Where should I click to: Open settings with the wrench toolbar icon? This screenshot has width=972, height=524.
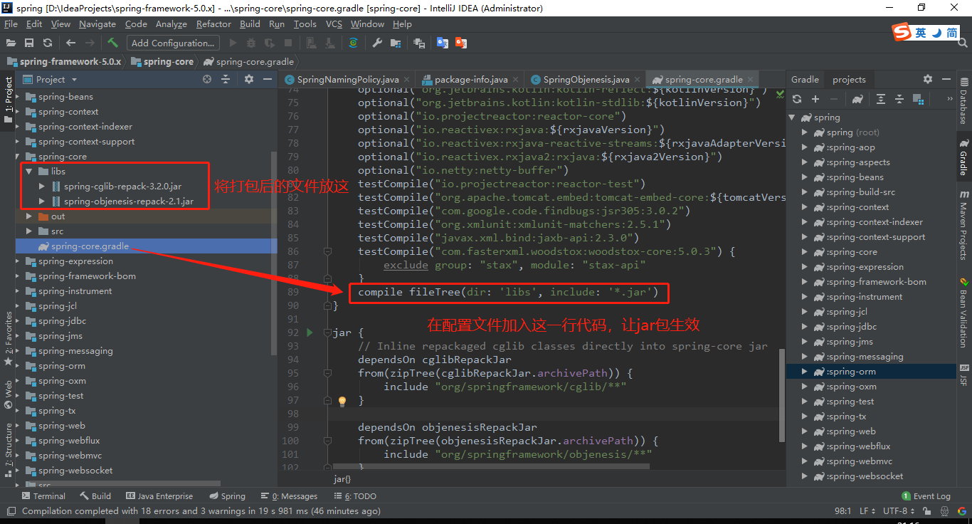point(377,43)
